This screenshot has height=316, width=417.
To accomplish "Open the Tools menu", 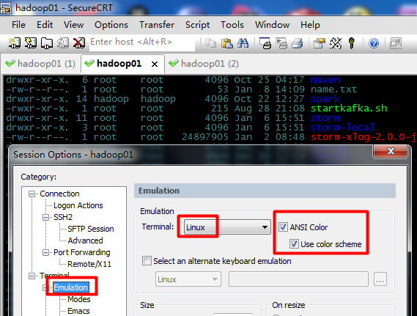I will pyautogui.click(x=232, y=25).
